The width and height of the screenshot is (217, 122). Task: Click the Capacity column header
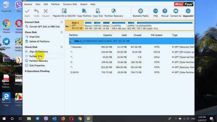[107, 35]
